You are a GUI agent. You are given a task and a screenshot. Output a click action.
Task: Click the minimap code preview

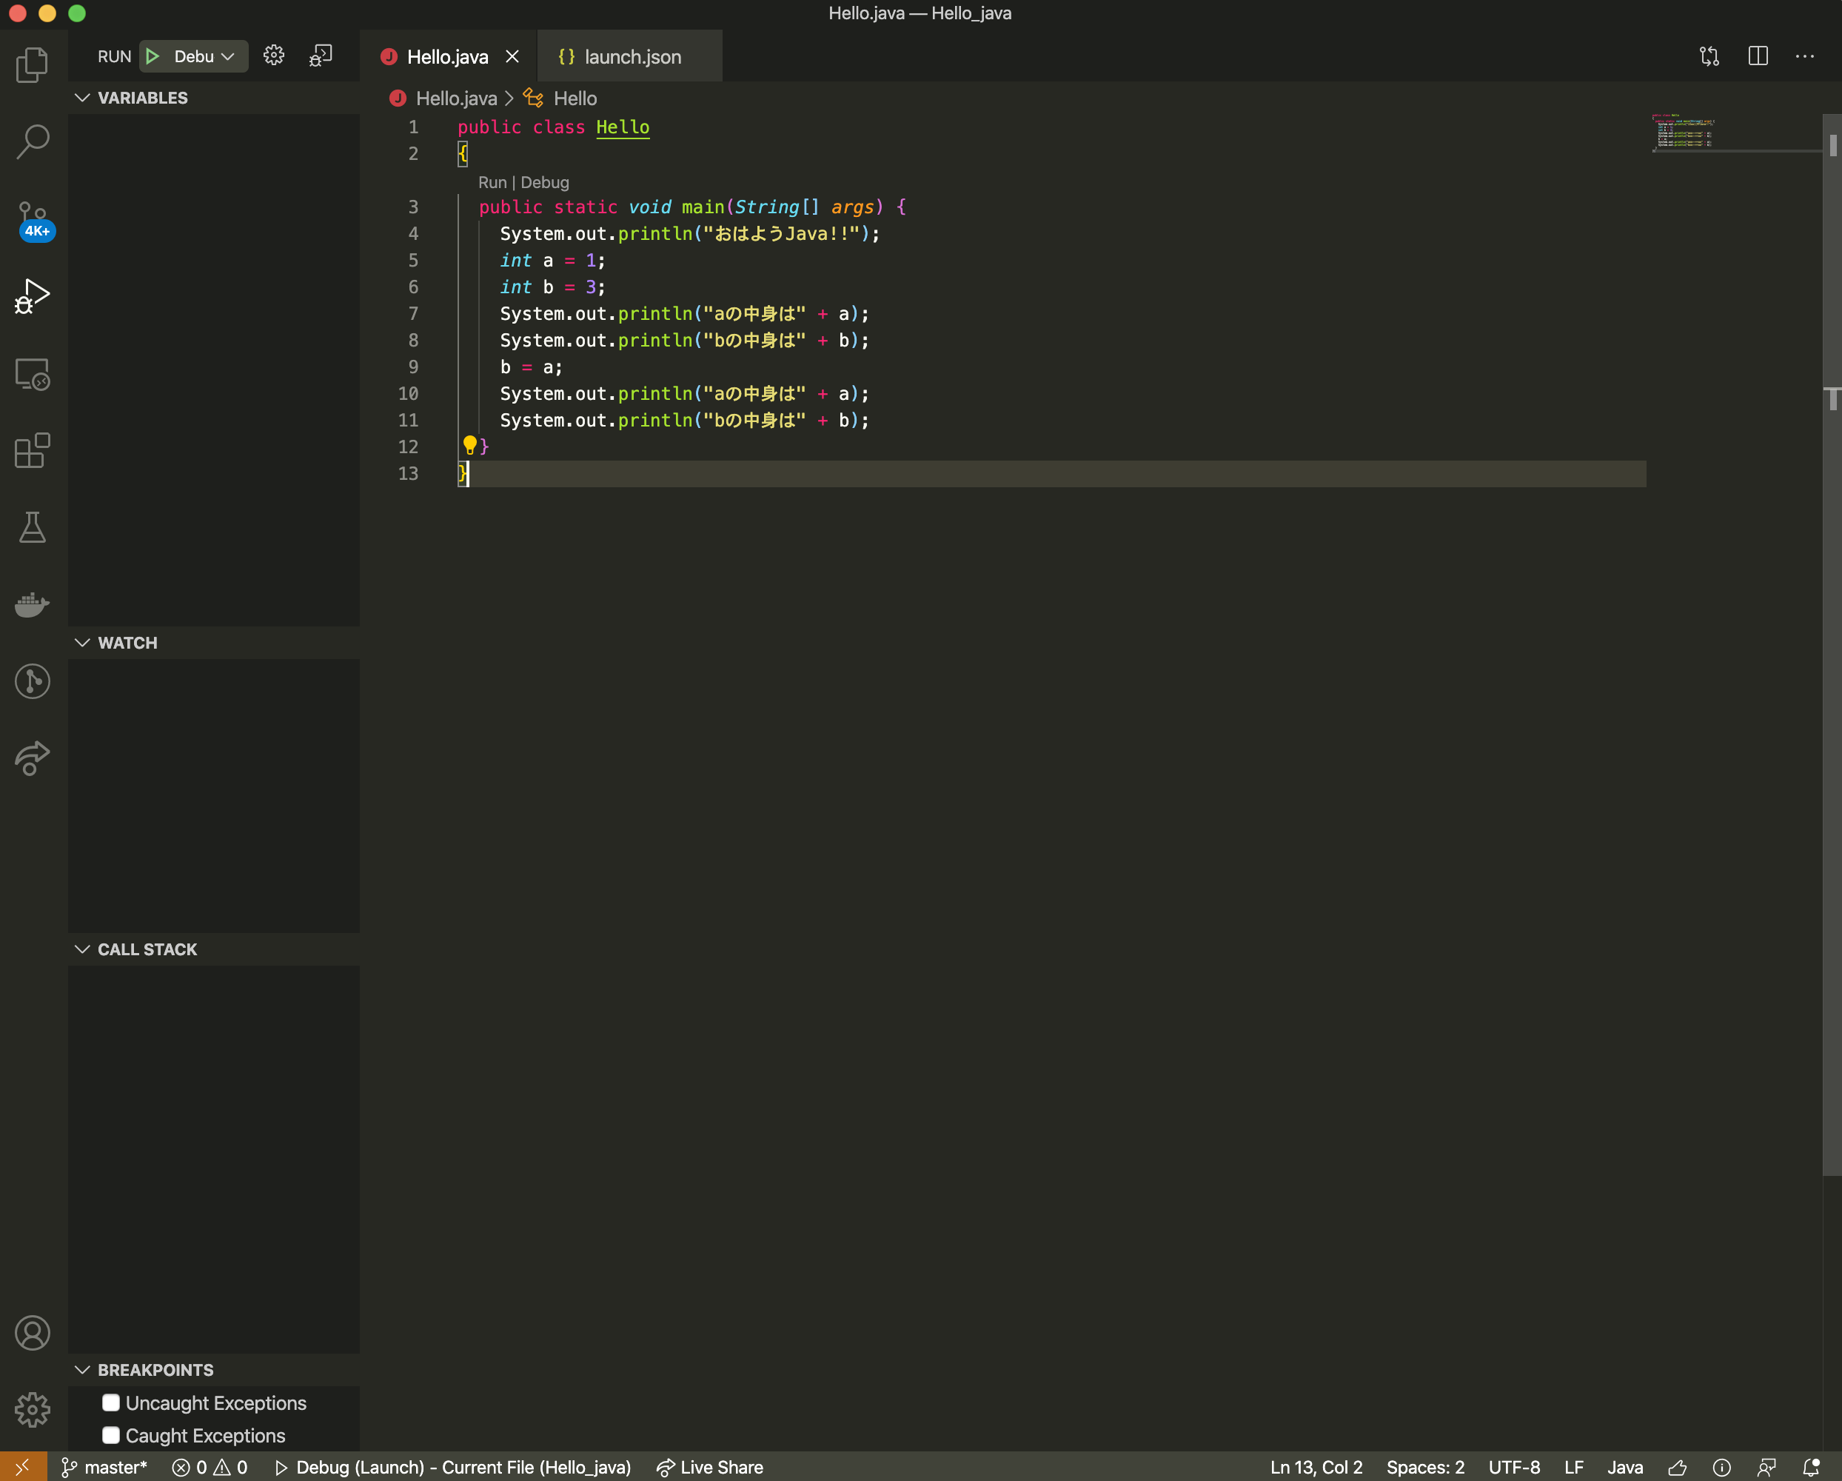pyautogui.click(x=1683, y=133)
